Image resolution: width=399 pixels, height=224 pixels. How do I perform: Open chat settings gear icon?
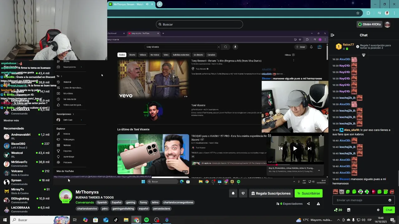(378, 210)
